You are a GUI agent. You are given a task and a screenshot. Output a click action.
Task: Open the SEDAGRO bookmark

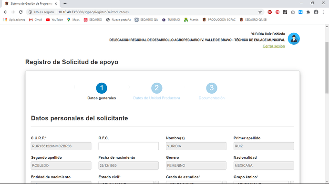93,19
